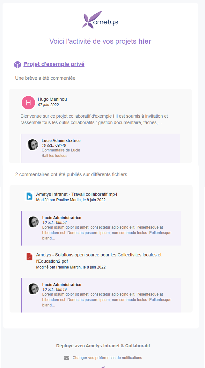Click the envelope icon in footer
This screenshot has height=368, width=205.
click(x=67, y=358)
